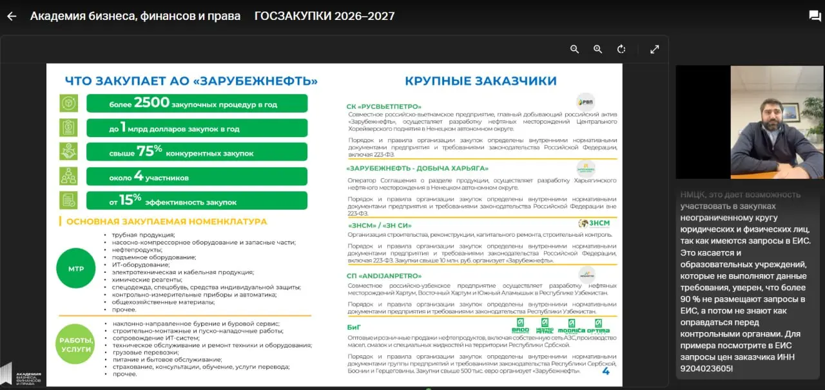Click the СК «РУСВЬЕТПЕТРО» heading
This screenshot has width=825, height=390.
click(x=383, y=106)
